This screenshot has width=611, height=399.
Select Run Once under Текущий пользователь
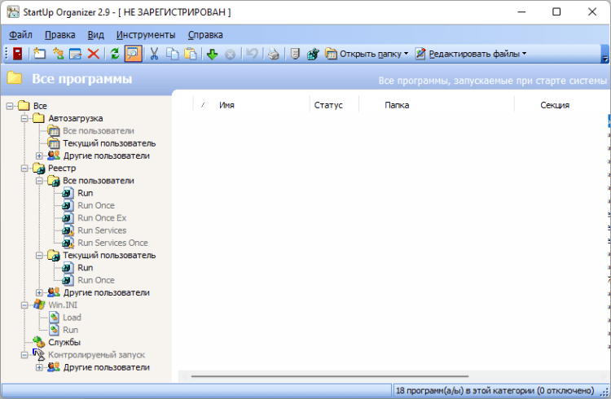point(96,281)
